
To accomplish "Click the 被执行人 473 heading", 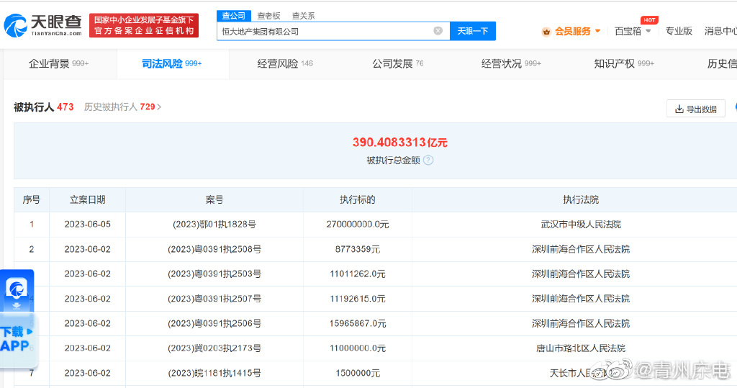I will (x=44, y=107).
